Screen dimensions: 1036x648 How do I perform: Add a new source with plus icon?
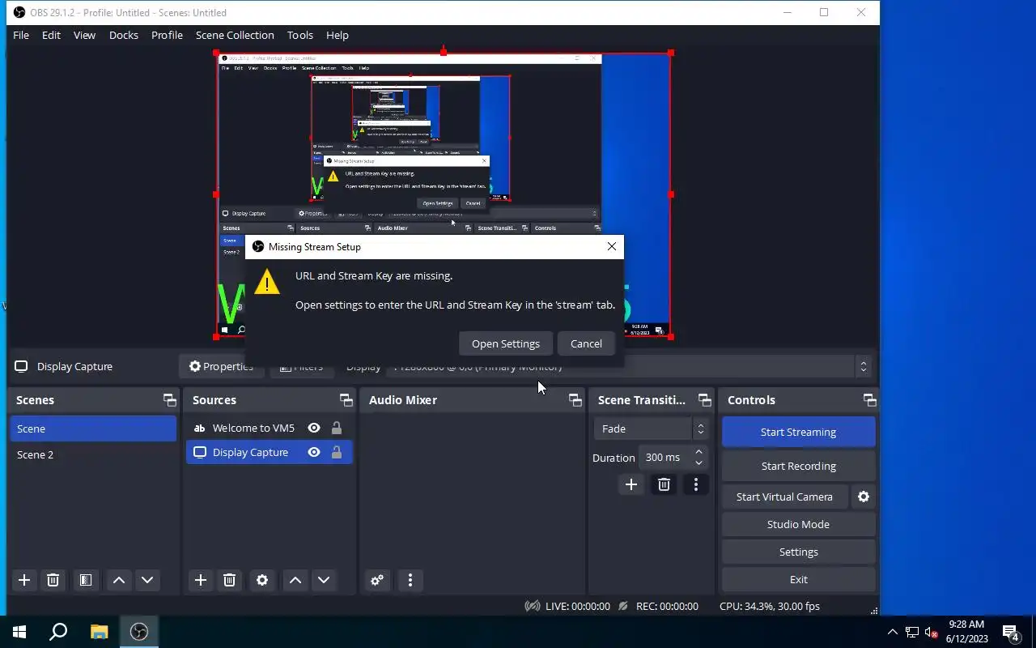[201, 580]
